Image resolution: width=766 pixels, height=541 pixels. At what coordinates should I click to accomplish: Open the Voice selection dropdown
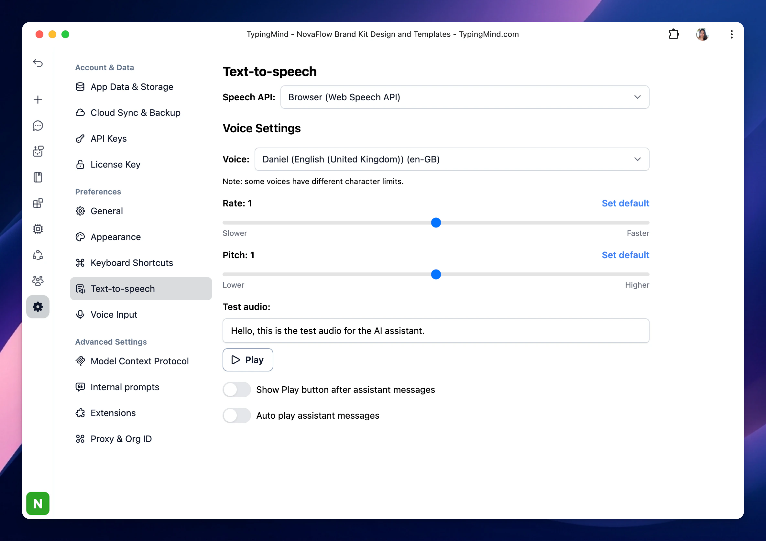coord(452,159)
